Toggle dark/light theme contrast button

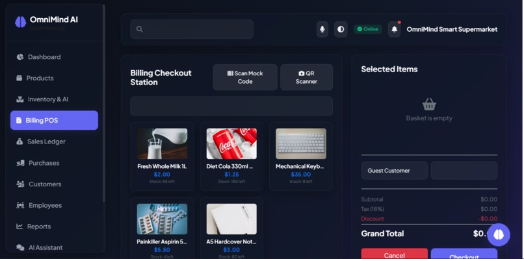pyautogui.click(x=341, y=29)
